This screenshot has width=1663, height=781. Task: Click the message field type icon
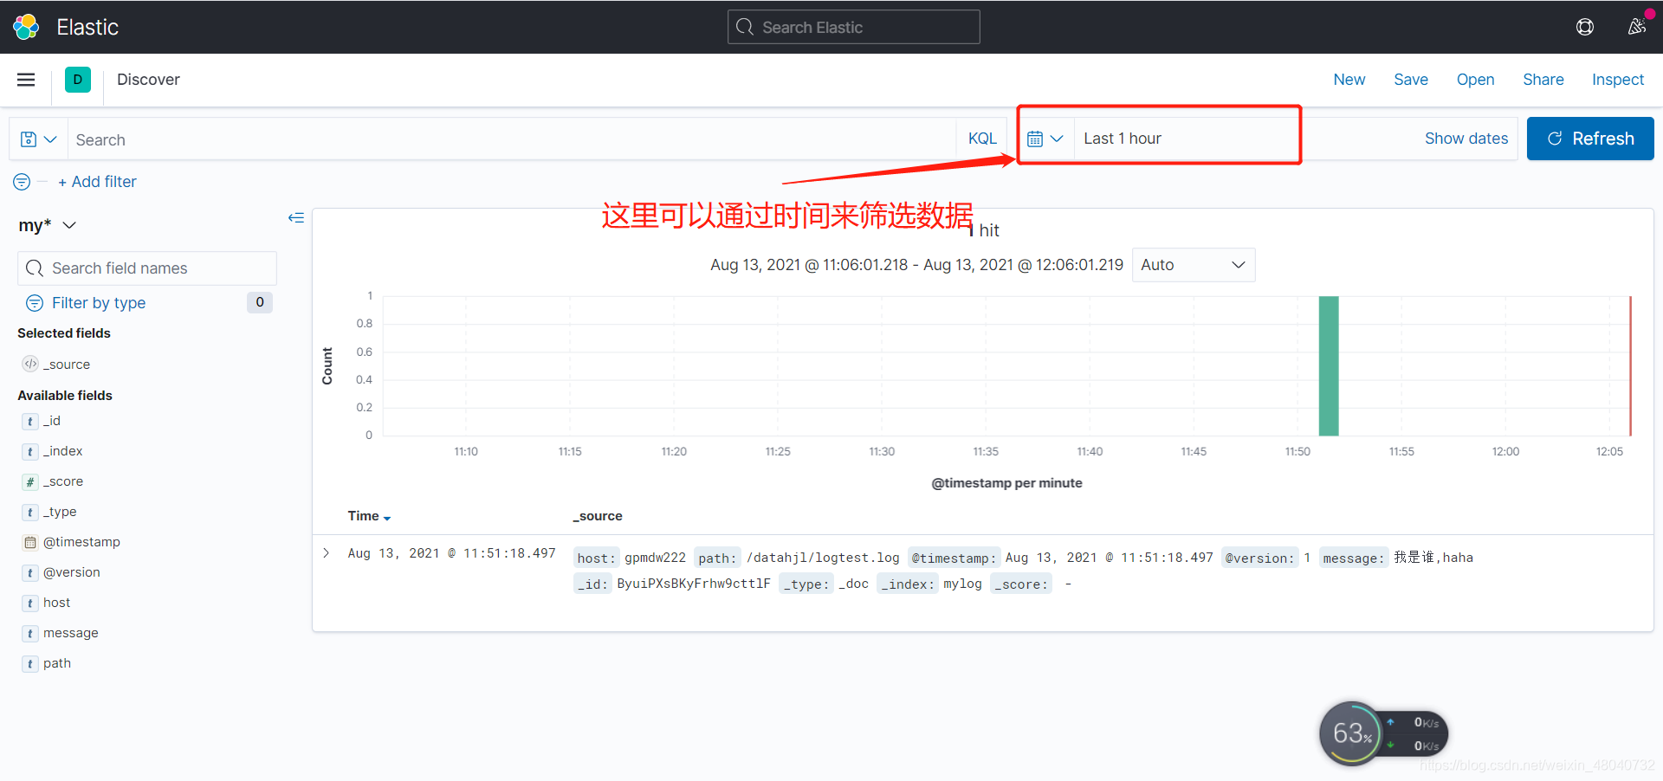(x=30, y=633)
